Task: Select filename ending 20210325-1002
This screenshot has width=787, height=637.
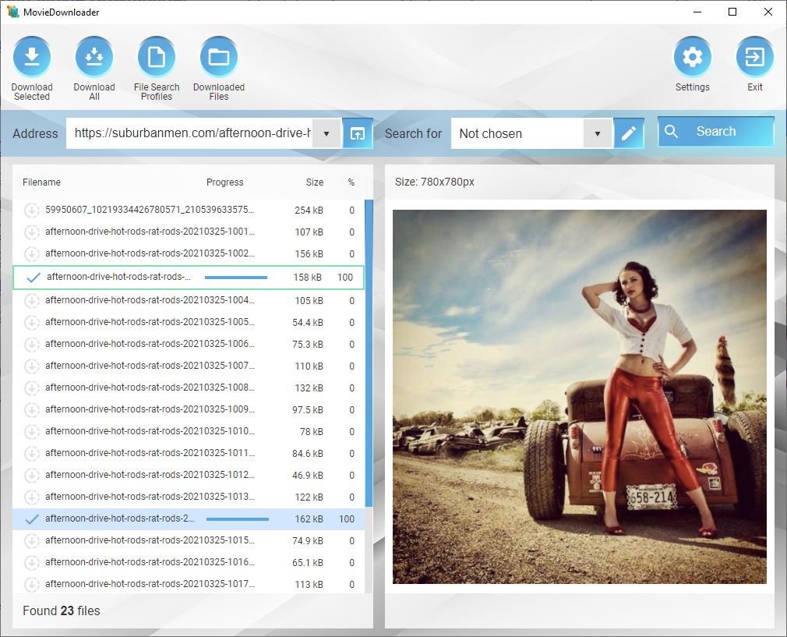Action: [150, 253]
